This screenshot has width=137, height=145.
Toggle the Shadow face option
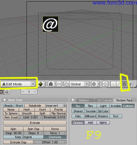click(103, 116)
